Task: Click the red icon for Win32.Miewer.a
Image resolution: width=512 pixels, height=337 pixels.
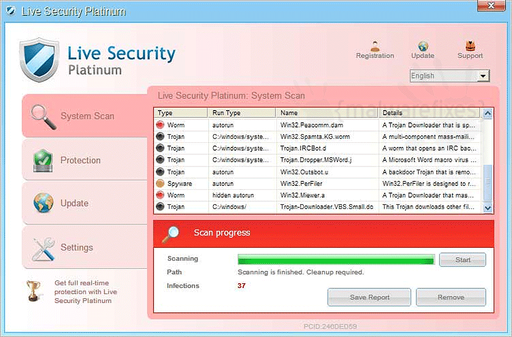Action: pyautogui.click(x=160, y=195)
